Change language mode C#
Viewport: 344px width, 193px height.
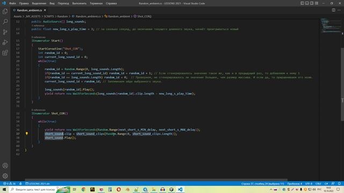point(326,183)
